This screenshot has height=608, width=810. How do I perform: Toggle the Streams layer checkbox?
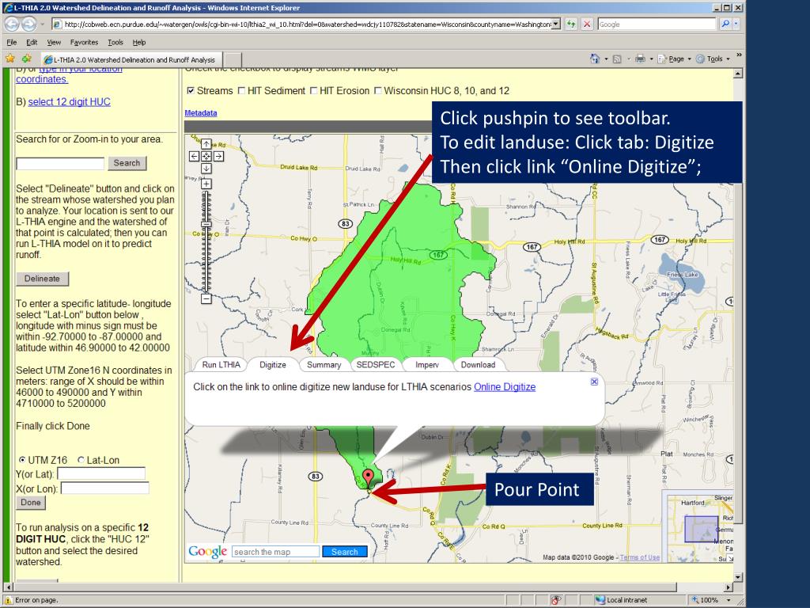[191, 91]
